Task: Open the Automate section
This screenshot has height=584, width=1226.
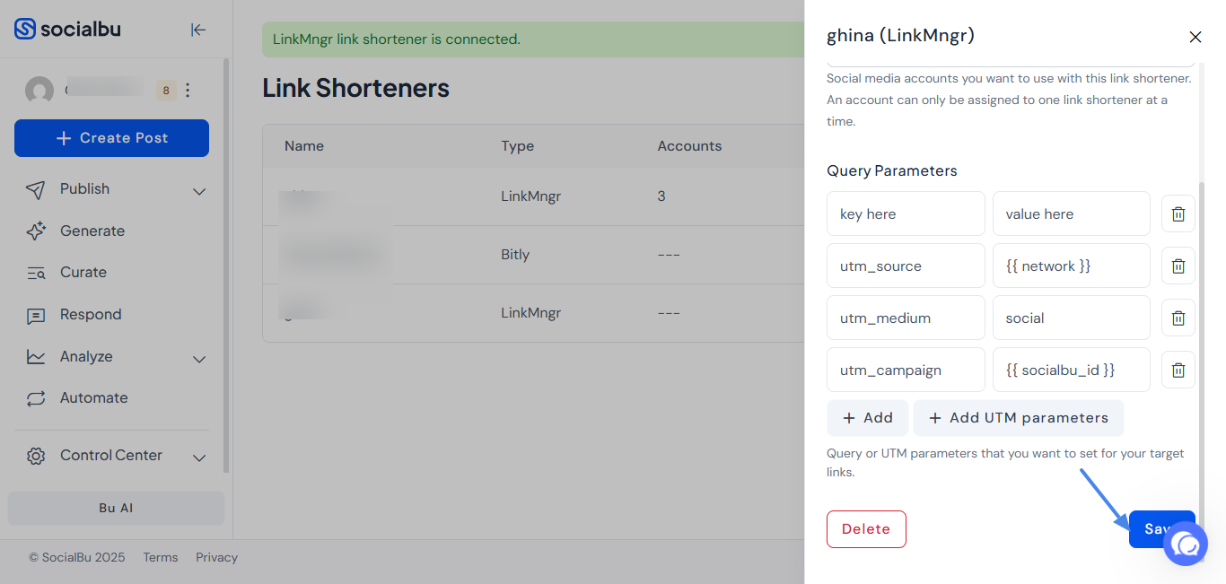Action: pyautogui.click(x=93, y=398)
